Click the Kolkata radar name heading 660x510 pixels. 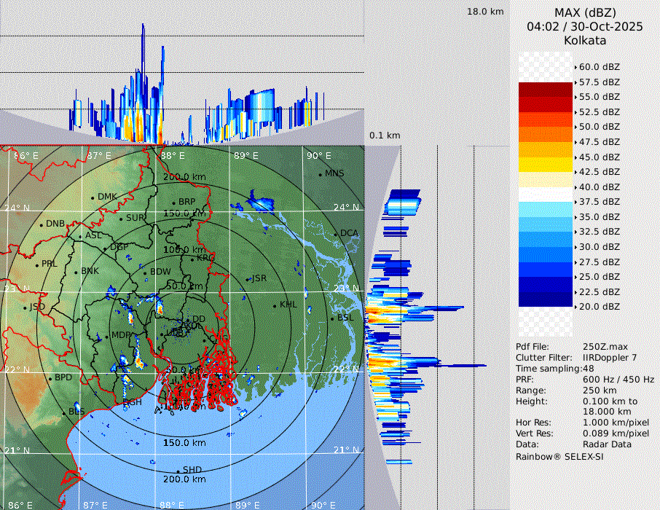(585, 40)
